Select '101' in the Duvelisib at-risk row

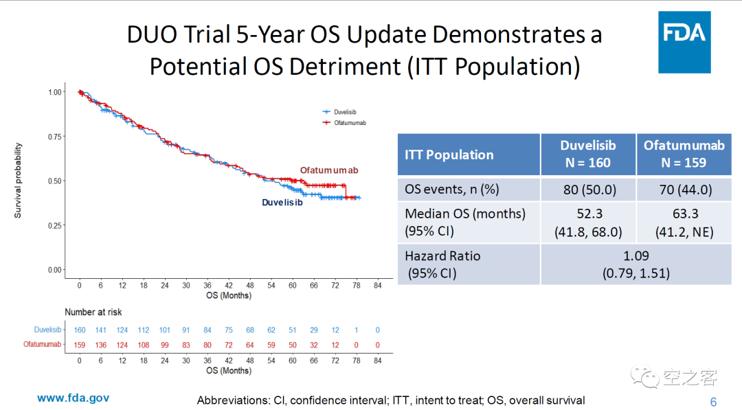165,330
